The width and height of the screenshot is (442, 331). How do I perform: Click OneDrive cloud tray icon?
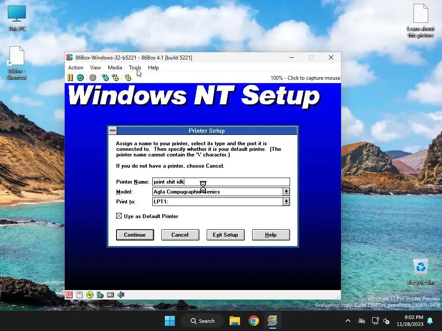(362, 321)
